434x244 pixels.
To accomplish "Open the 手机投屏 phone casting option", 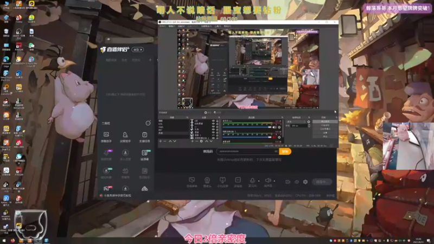I will pos(222,182).
